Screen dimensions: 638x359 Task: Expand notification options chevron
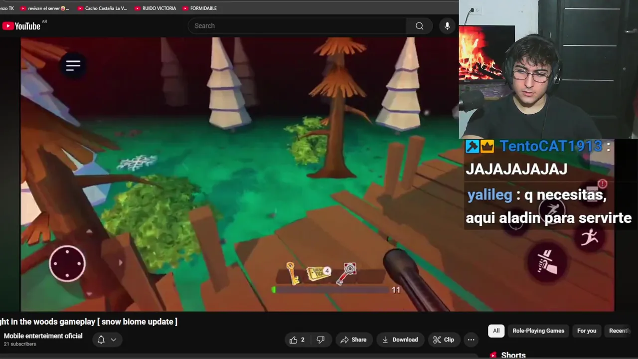[x=114, y=340]
